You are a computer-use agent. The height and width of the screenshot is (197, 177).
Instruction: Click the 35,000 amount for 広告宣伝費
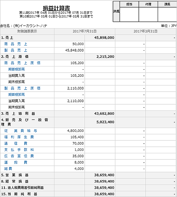point(78,156)
